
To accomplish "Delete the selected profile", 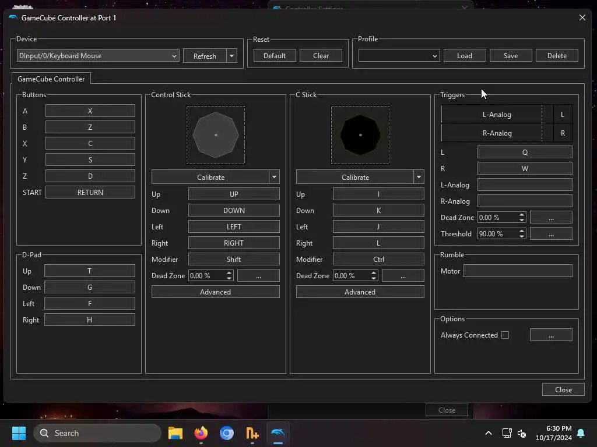I will tap(557, 55).
